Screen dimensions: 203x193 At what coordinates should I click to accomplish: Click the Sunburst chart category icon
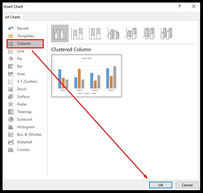tap(11, 119)
